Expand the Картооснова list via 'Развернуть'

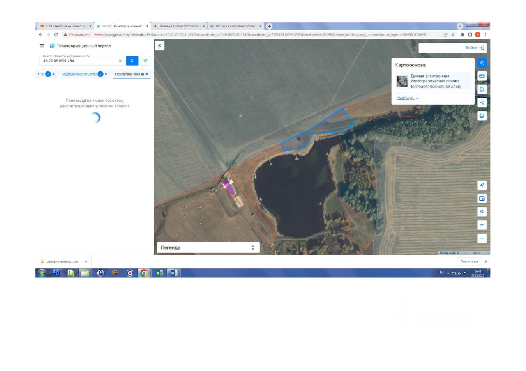[x=408, y=98]
